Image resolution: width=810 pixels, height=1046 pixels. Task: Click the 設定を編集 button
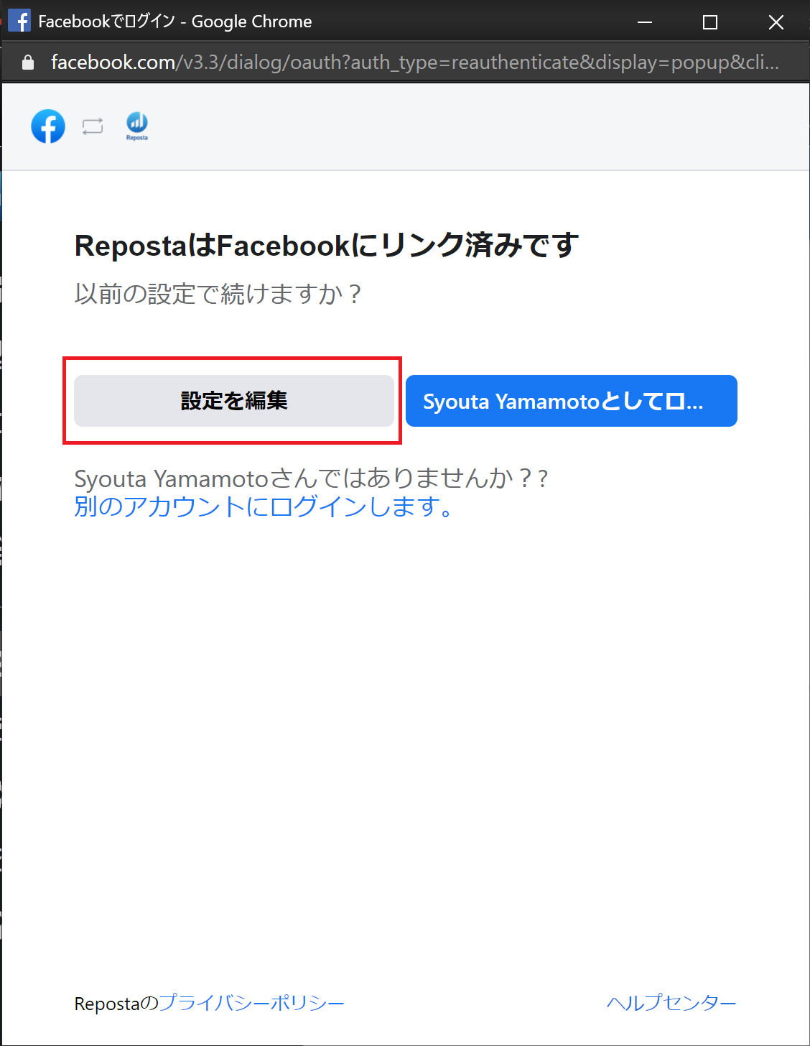pyautogui.click(x=234, y=401)
